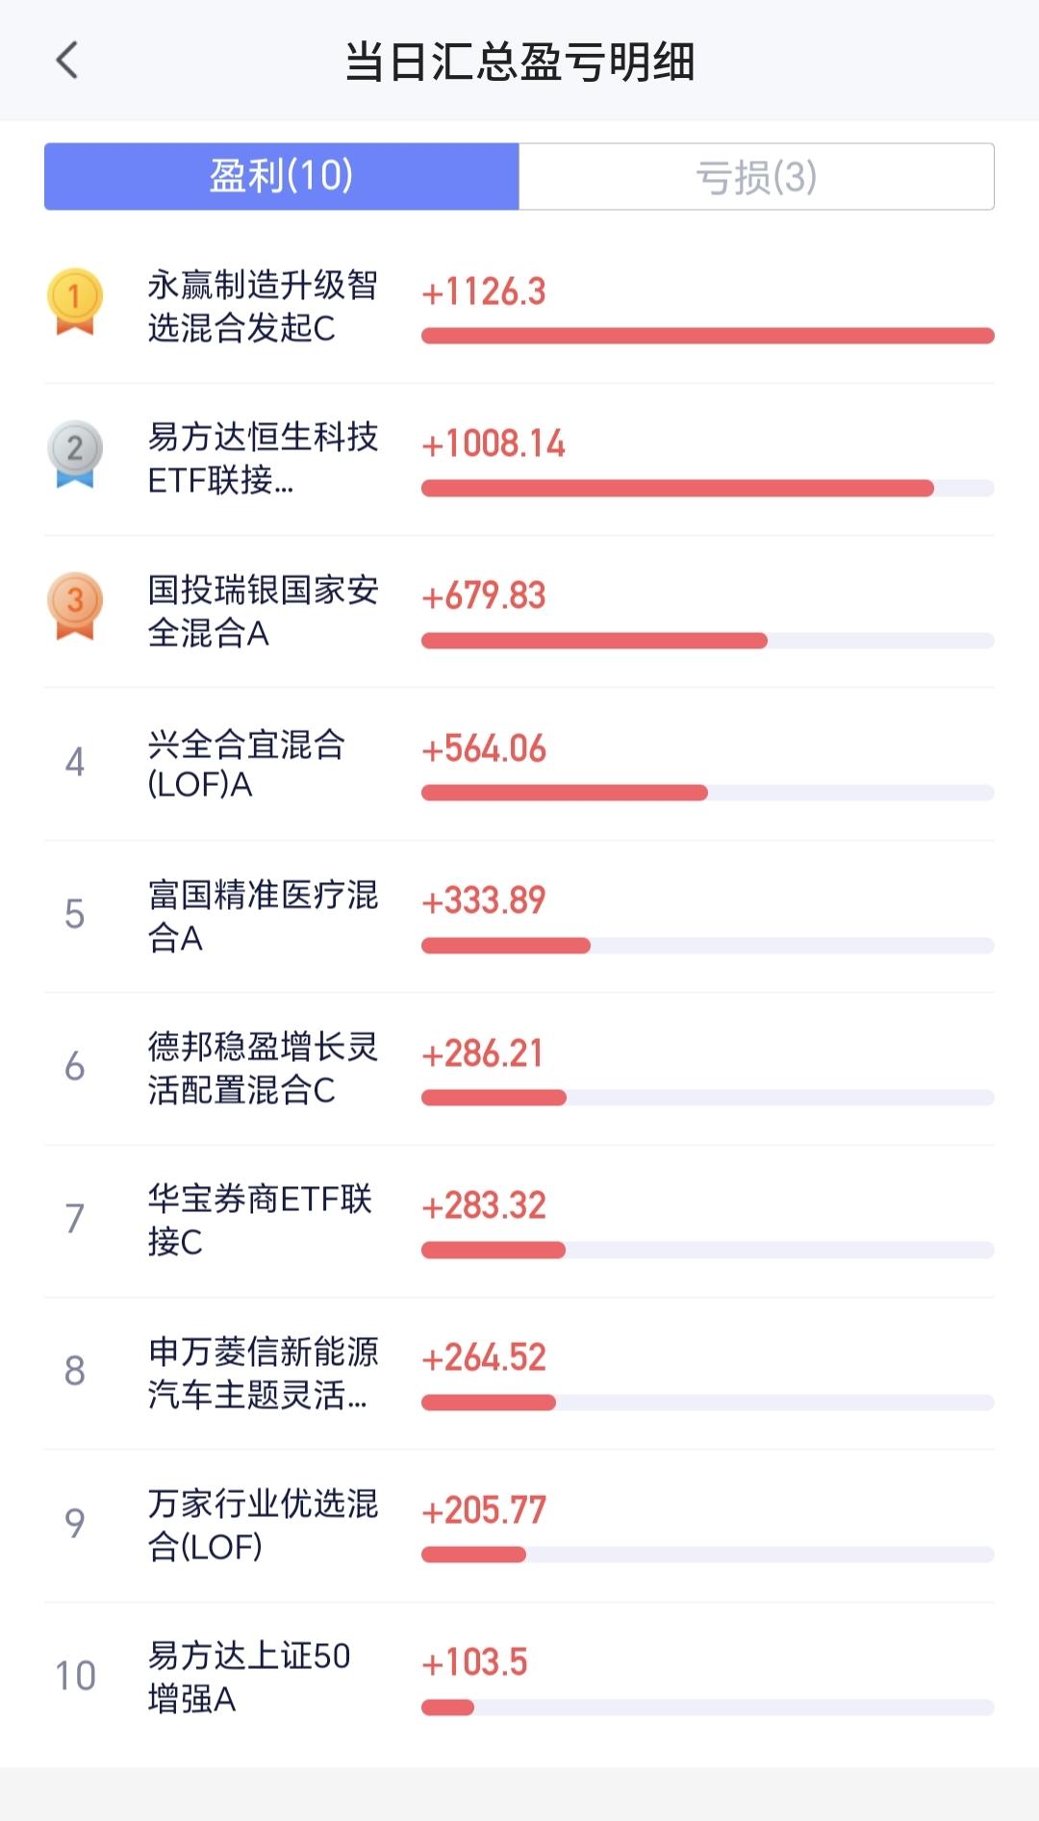Select 万家行业优选混合(LOF) fund row
This screenshot has width=1039, height=1821.
pos(519,1526)
